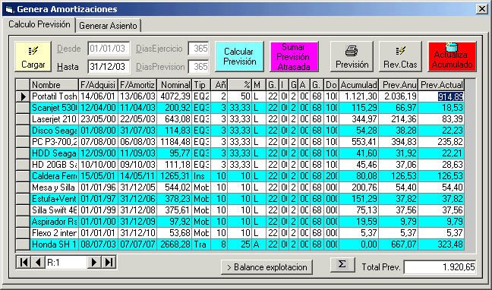Click the Cargar button with lightning icon
Viewport: 492px width, 290px height.
pos(33,57)
